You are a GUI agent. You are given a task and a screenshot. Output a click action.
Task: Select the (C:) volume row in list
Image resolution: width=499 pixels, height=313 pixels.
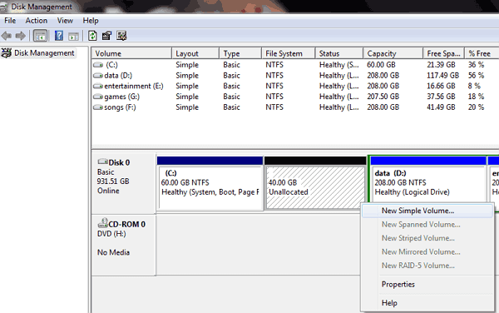[x=295, y=65]
